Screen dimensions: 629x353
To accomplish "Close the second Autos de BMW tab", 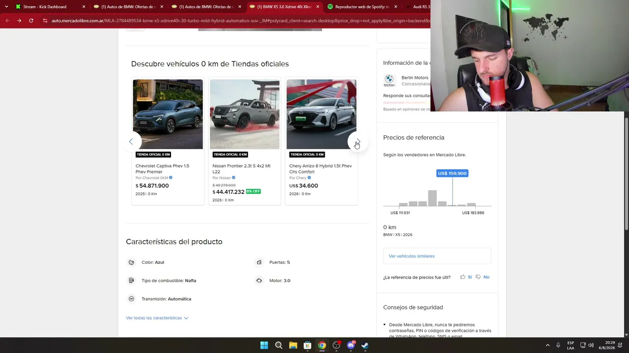I will (240, 7).
